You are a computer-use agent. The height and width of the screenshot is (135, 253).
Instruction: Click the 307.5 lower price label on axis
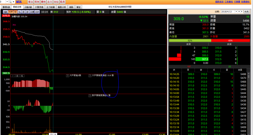6,73
